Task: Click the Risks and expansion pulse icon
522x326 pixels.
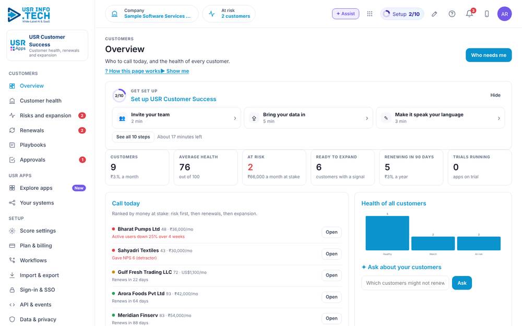Action: 12,115
